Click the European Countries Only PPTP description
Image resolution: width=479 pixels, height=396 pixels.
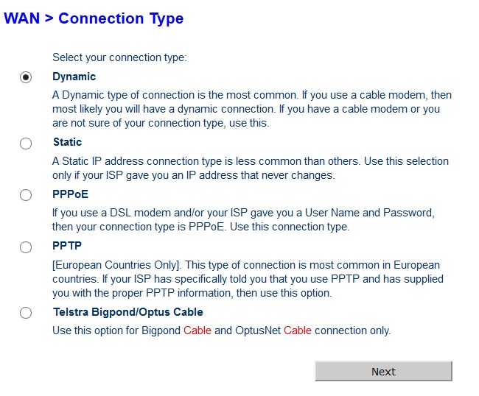click(x=248, y=279)
